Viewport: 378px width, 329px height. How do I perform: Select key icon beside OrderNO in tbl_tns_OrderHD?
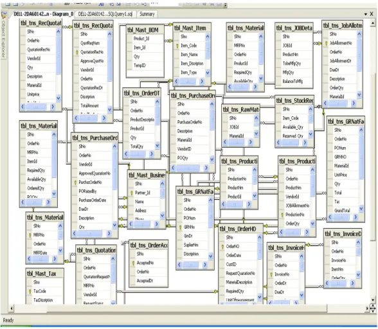222,247
